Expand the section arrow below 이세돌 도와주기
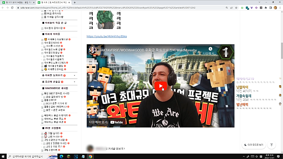 pos(74,82)
